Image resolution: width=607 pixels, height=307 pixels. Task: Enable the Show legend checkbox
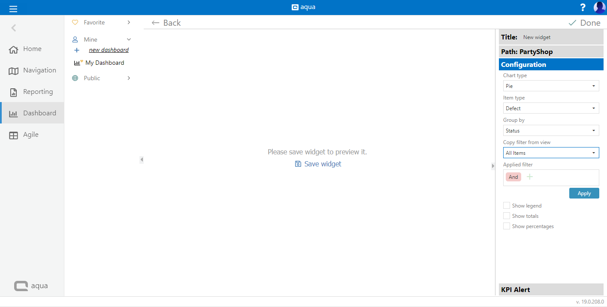point(507,206)
